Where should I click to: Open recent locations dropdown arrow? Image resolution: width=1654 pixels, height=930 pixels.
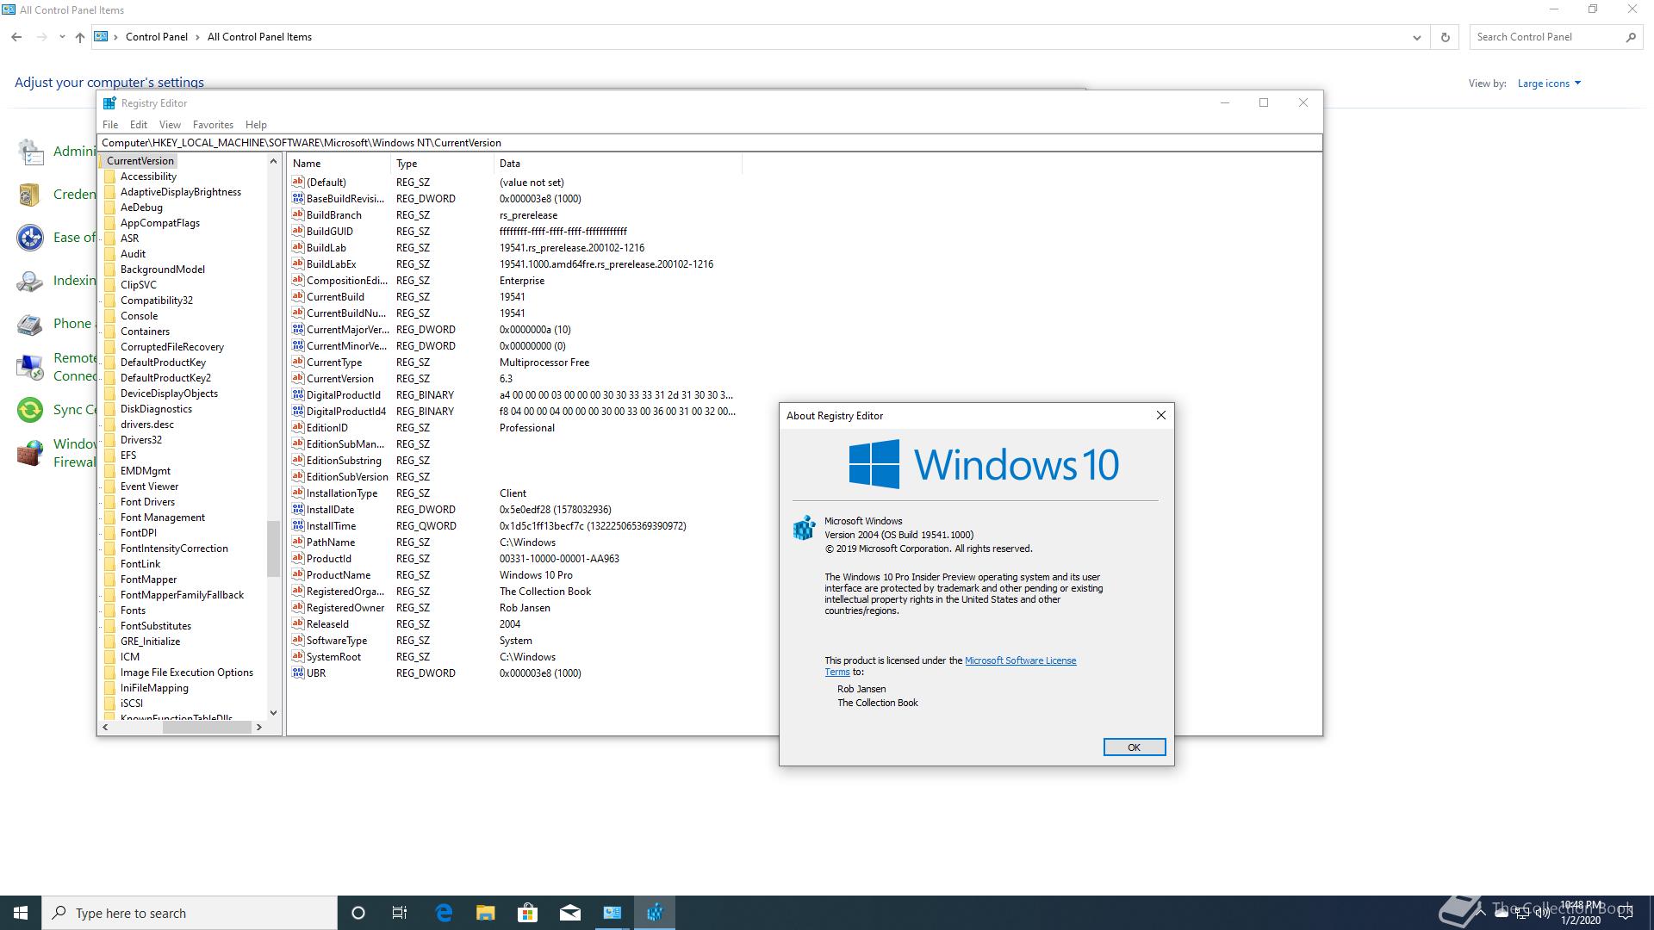point(62,37)
